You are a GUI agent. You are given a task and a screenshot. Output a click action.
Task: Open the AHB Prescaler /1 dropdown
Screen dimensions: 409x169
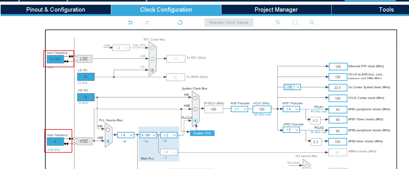[x=239, y=109]
